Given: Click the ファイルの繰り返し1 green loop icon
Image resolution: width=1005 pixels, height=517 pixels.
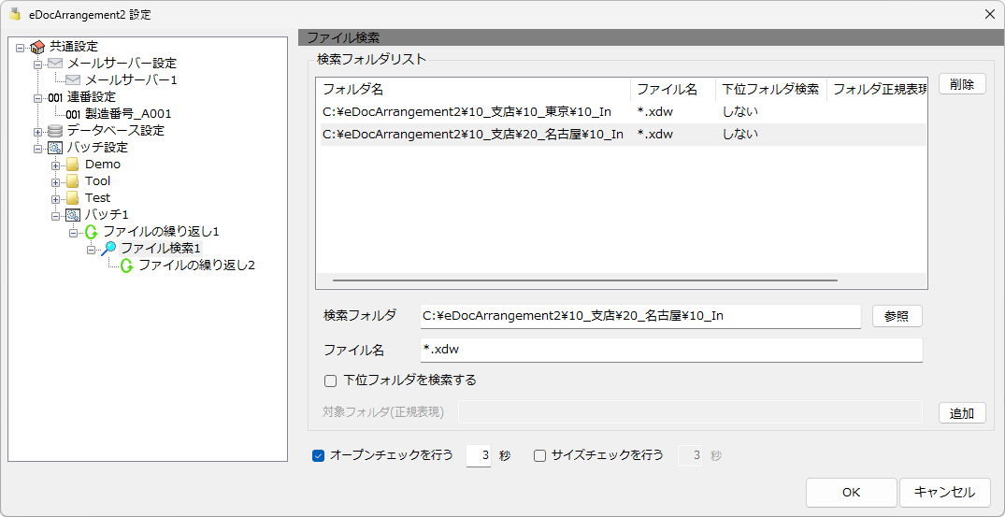Looking at the screenshot, I should tap(91, 231).
